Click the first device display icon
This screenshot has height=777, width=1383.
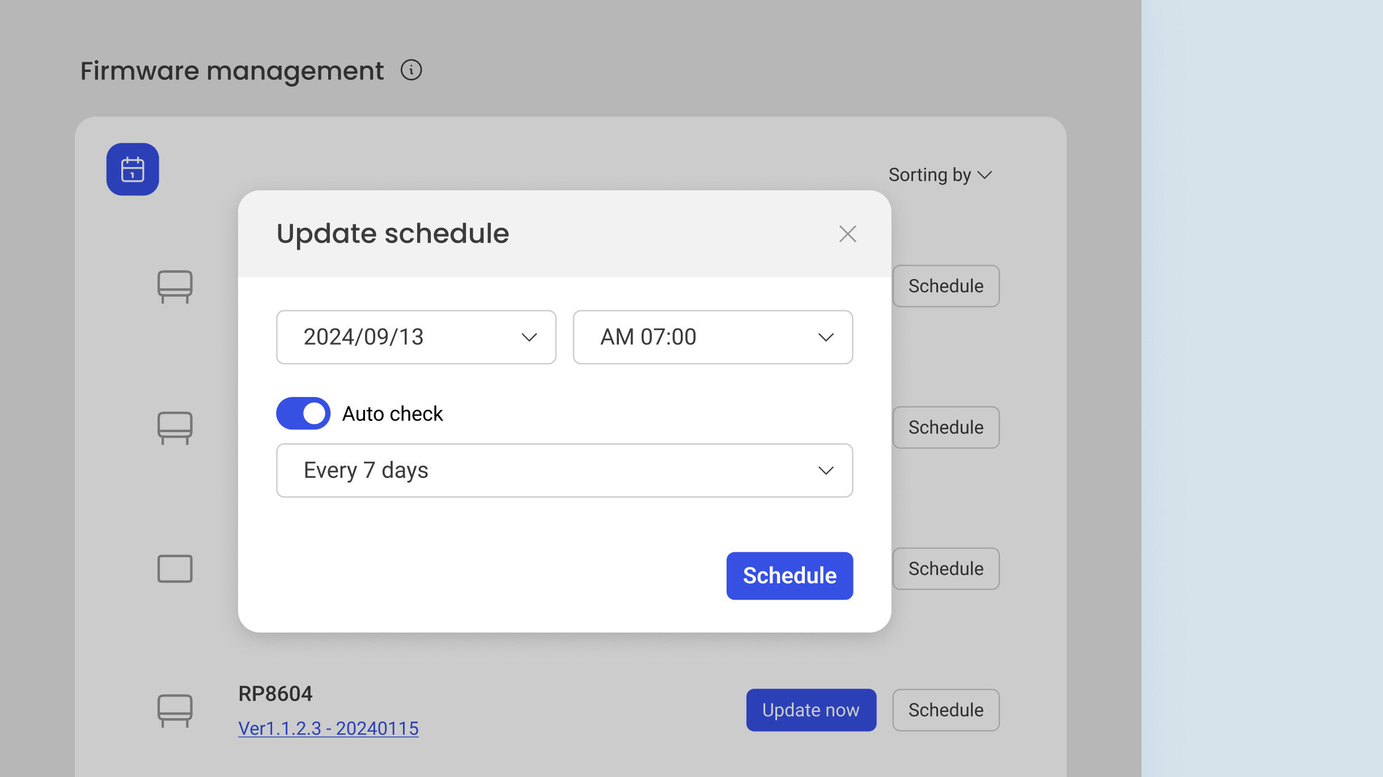click(175, 286)
